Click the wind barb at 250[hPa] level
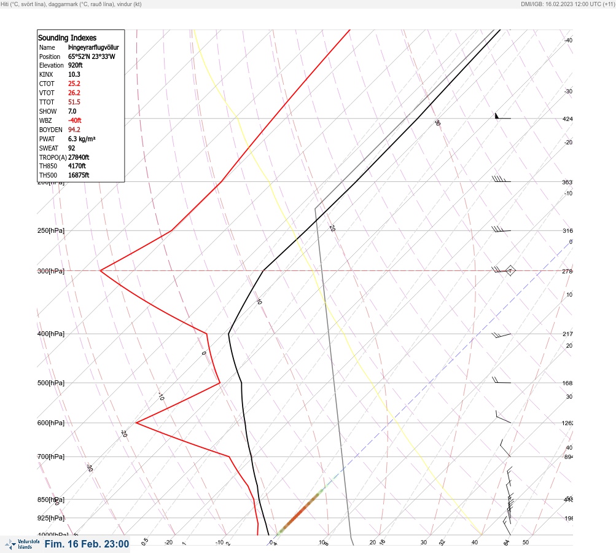The height and width of the screenshot is (553, 616). tap(501, 229)
